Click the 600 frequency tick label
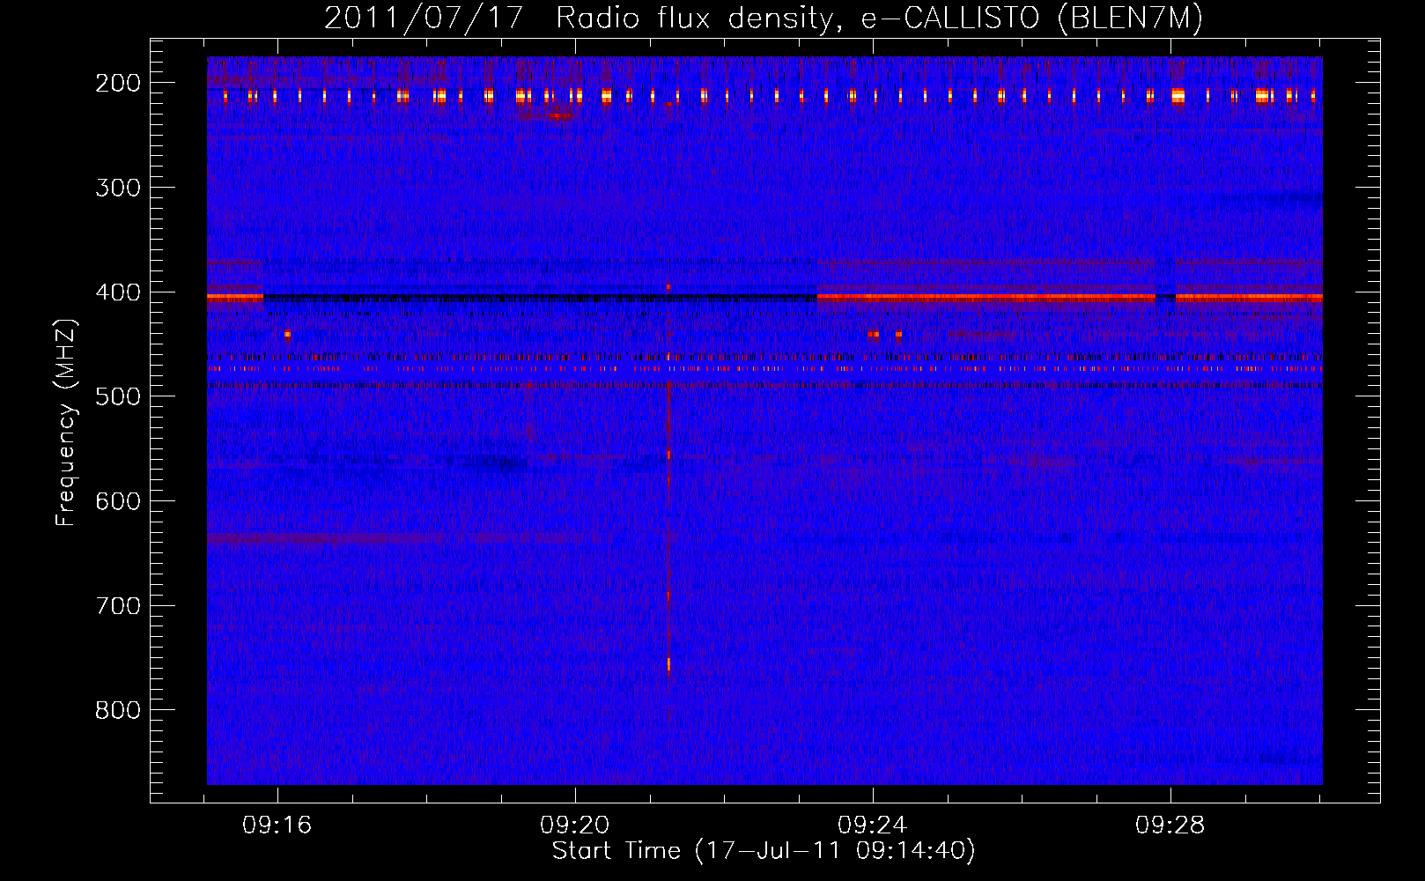This screenshot has width=1425, height=881. pos(118,501)
